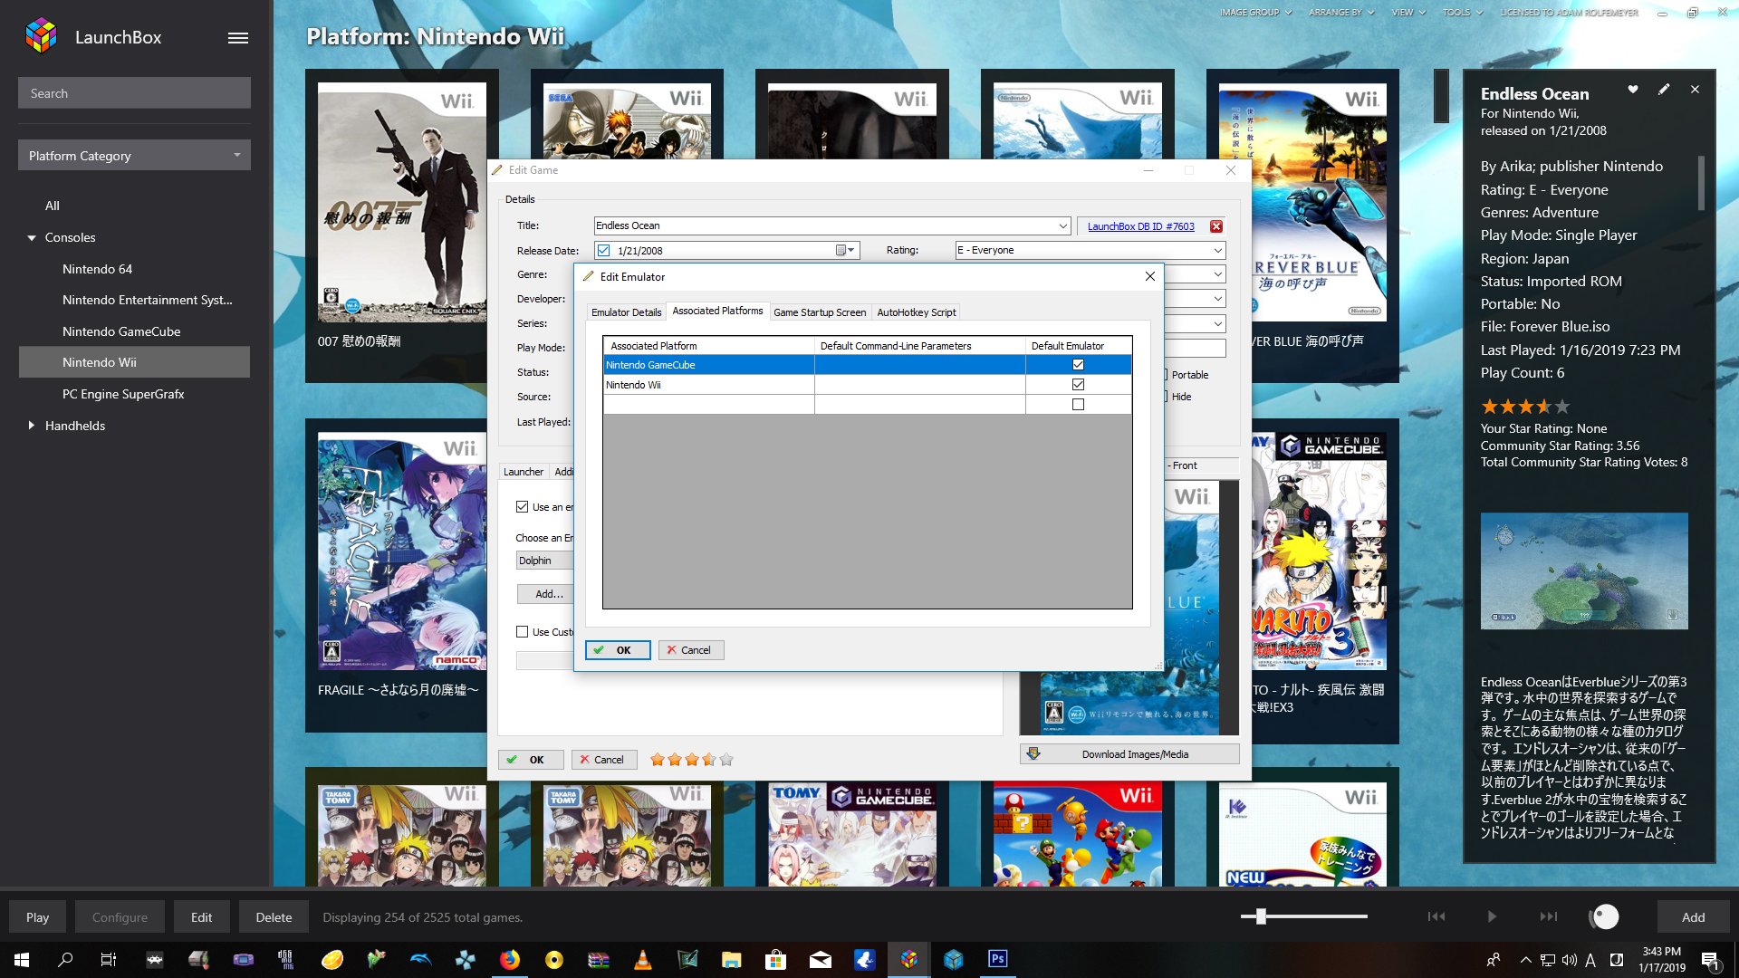Screen dimensions: 1739x978
Task: Open the Genre dropdown arrow
Action: click(1217, 275)
